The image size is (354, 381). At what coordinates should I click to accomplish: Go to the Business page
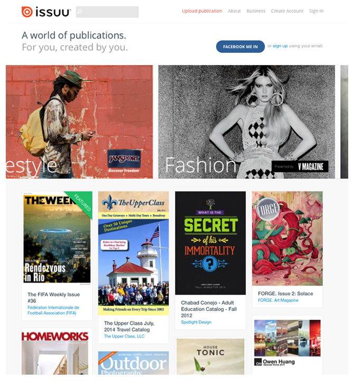[256, 11]
